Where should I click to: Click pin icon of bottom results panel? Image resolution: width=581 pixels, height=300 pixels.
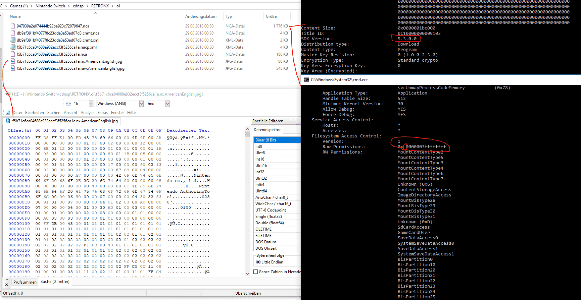coord(6,279)
